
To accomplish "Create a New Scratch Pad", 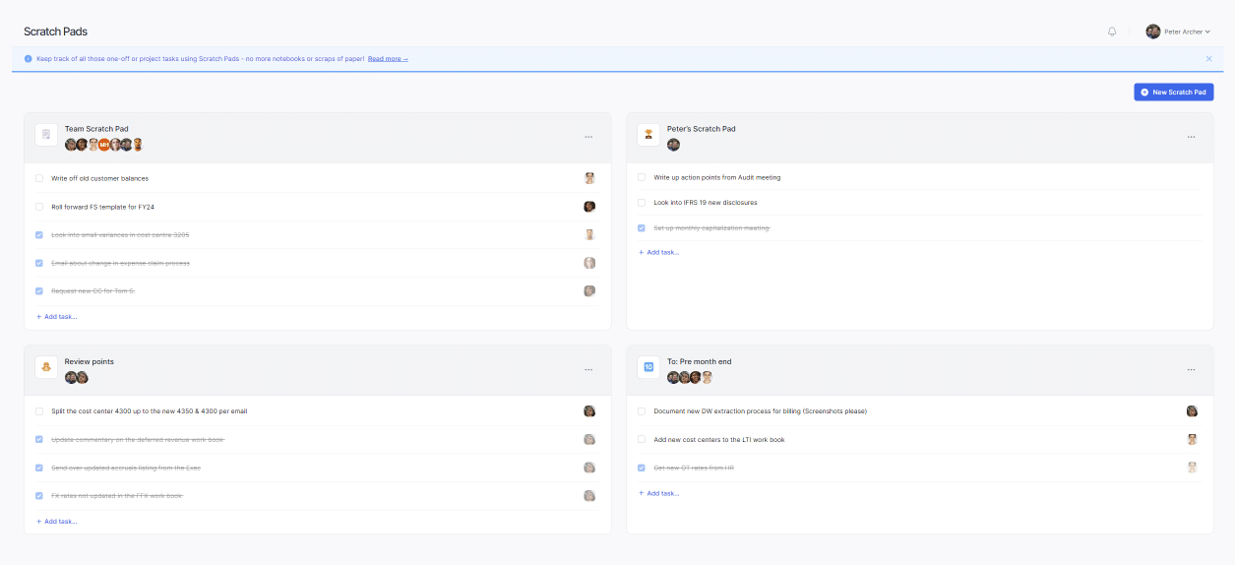I will point(1173,92).
